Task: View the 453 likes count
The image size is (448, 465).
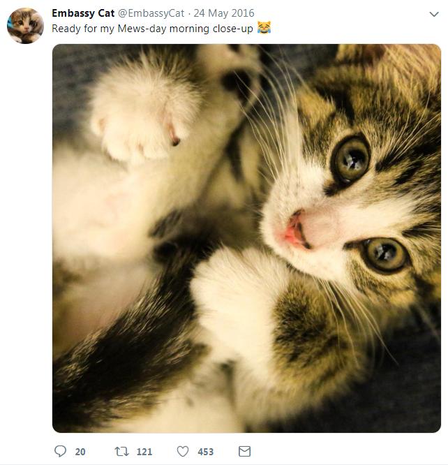Action: [205, 452]
